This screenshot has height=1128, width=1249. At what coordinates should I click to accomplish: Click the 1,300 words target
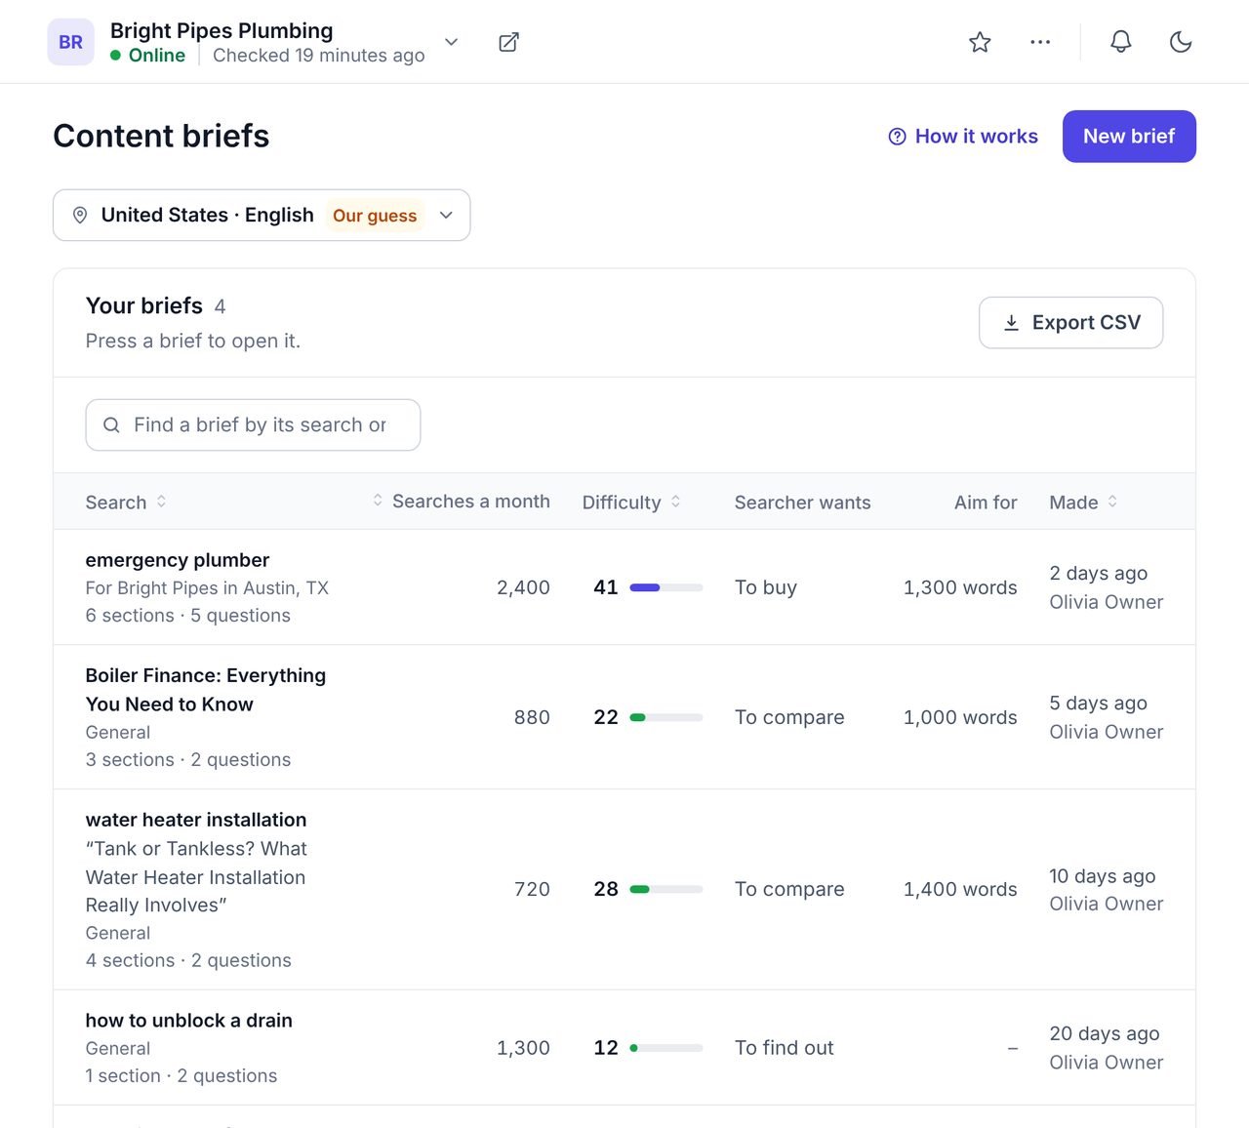click(960, 587)
